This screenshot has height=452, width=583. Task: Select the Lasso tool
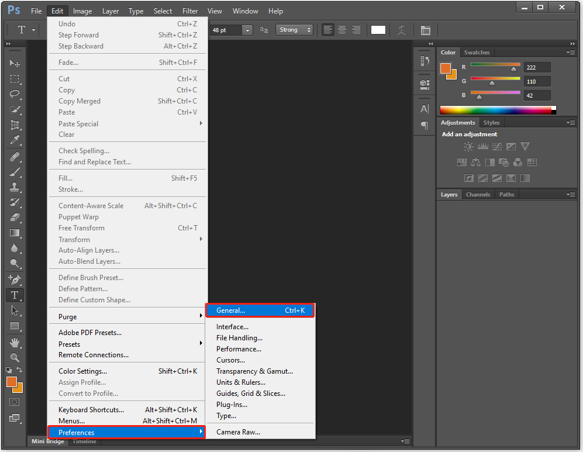tap(15, 94)
